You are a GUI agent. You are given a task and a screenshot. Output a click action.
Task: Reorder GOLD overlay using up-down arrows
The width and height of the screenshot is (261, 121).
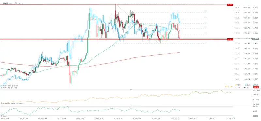coord(247,87)
